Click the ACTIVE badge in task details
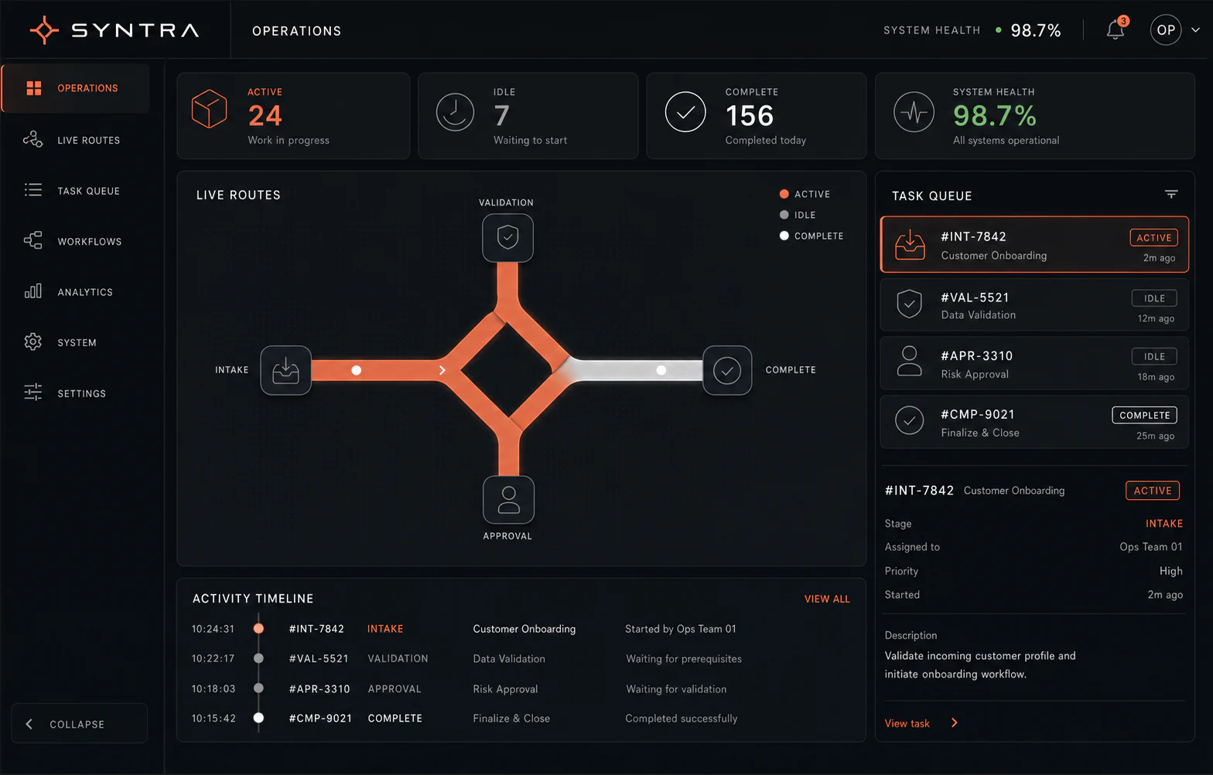 (x=1152, y=490)
